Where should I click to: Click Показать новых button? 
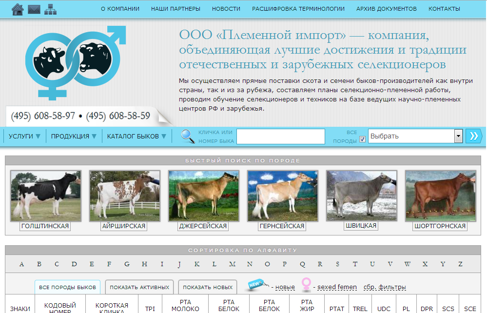pyautogui.click(x=208, y=287)
